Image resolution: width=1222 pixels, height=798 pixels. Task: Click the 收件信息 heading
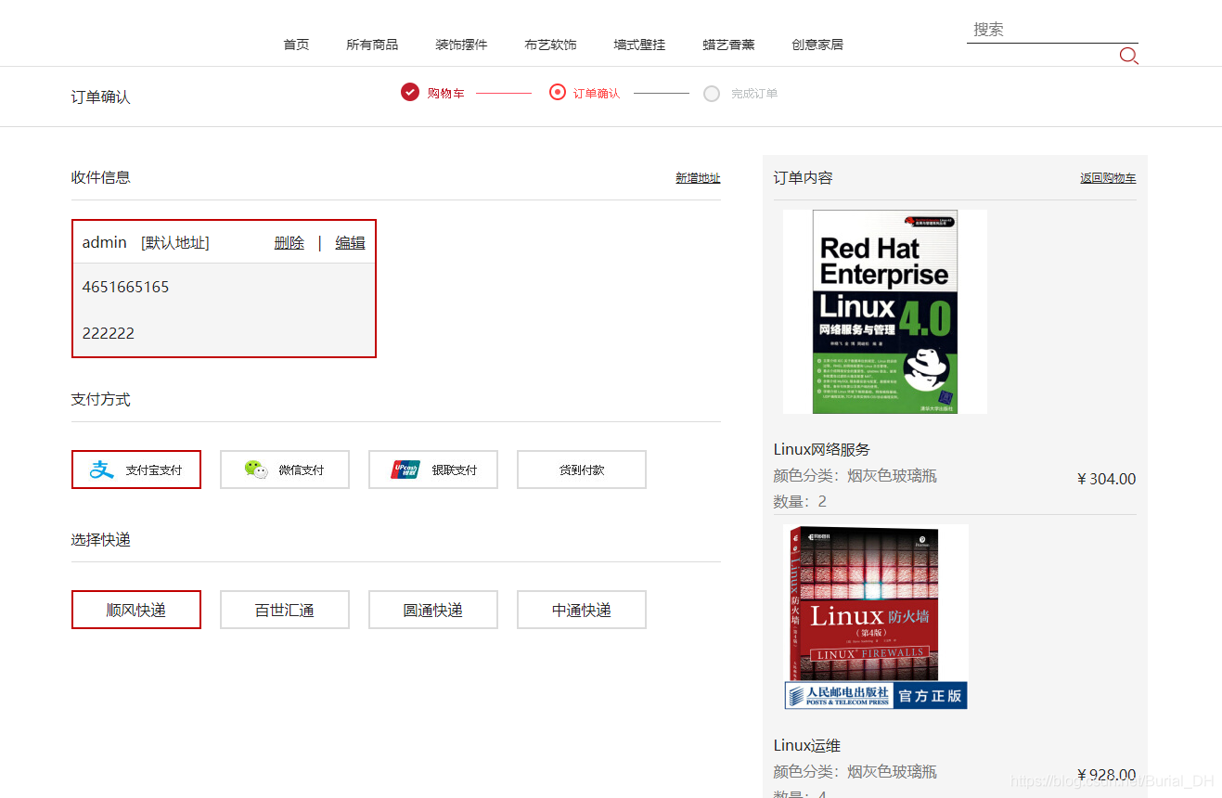101,177
